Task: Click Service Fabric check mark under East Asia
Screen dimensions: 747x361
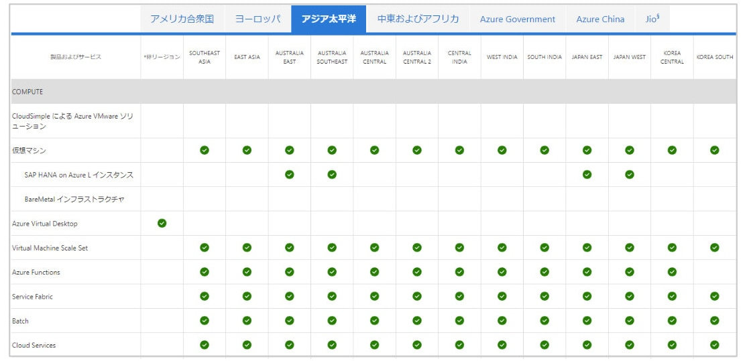Action: click(x=247, y=296)
